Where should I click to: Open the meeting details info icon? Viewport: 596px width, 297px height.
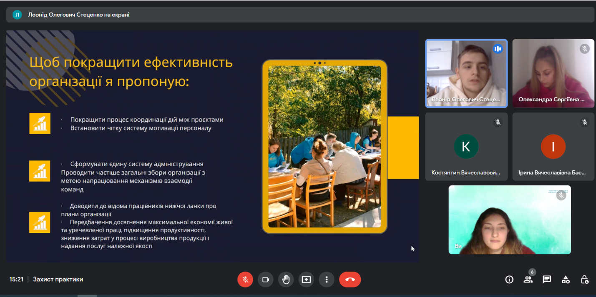509,280
